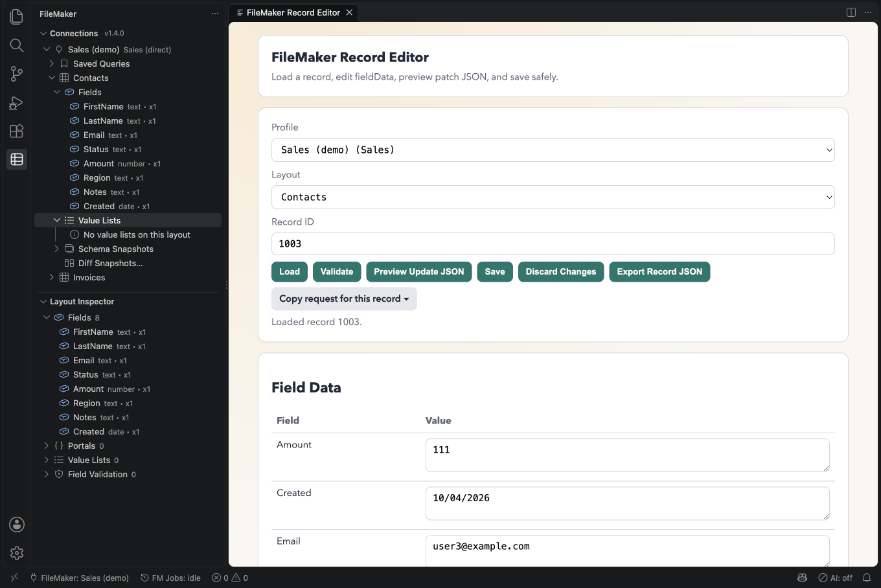Click the Load button

tap(290, 272)
